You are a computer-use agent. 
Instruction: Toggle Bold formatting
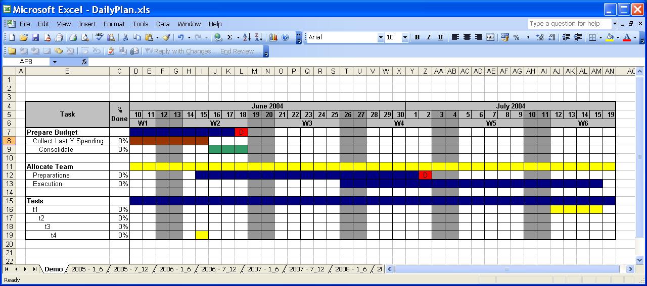coord(417,37)
